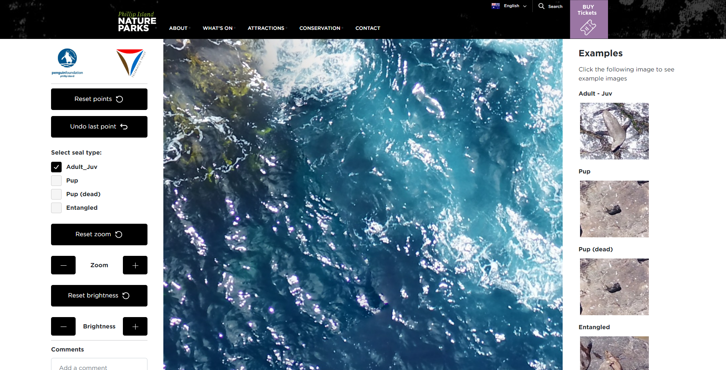The width and height of the screenshot is (726, 370).
Task: Click the Telematics Trust logo
Action: coord(131,63)
